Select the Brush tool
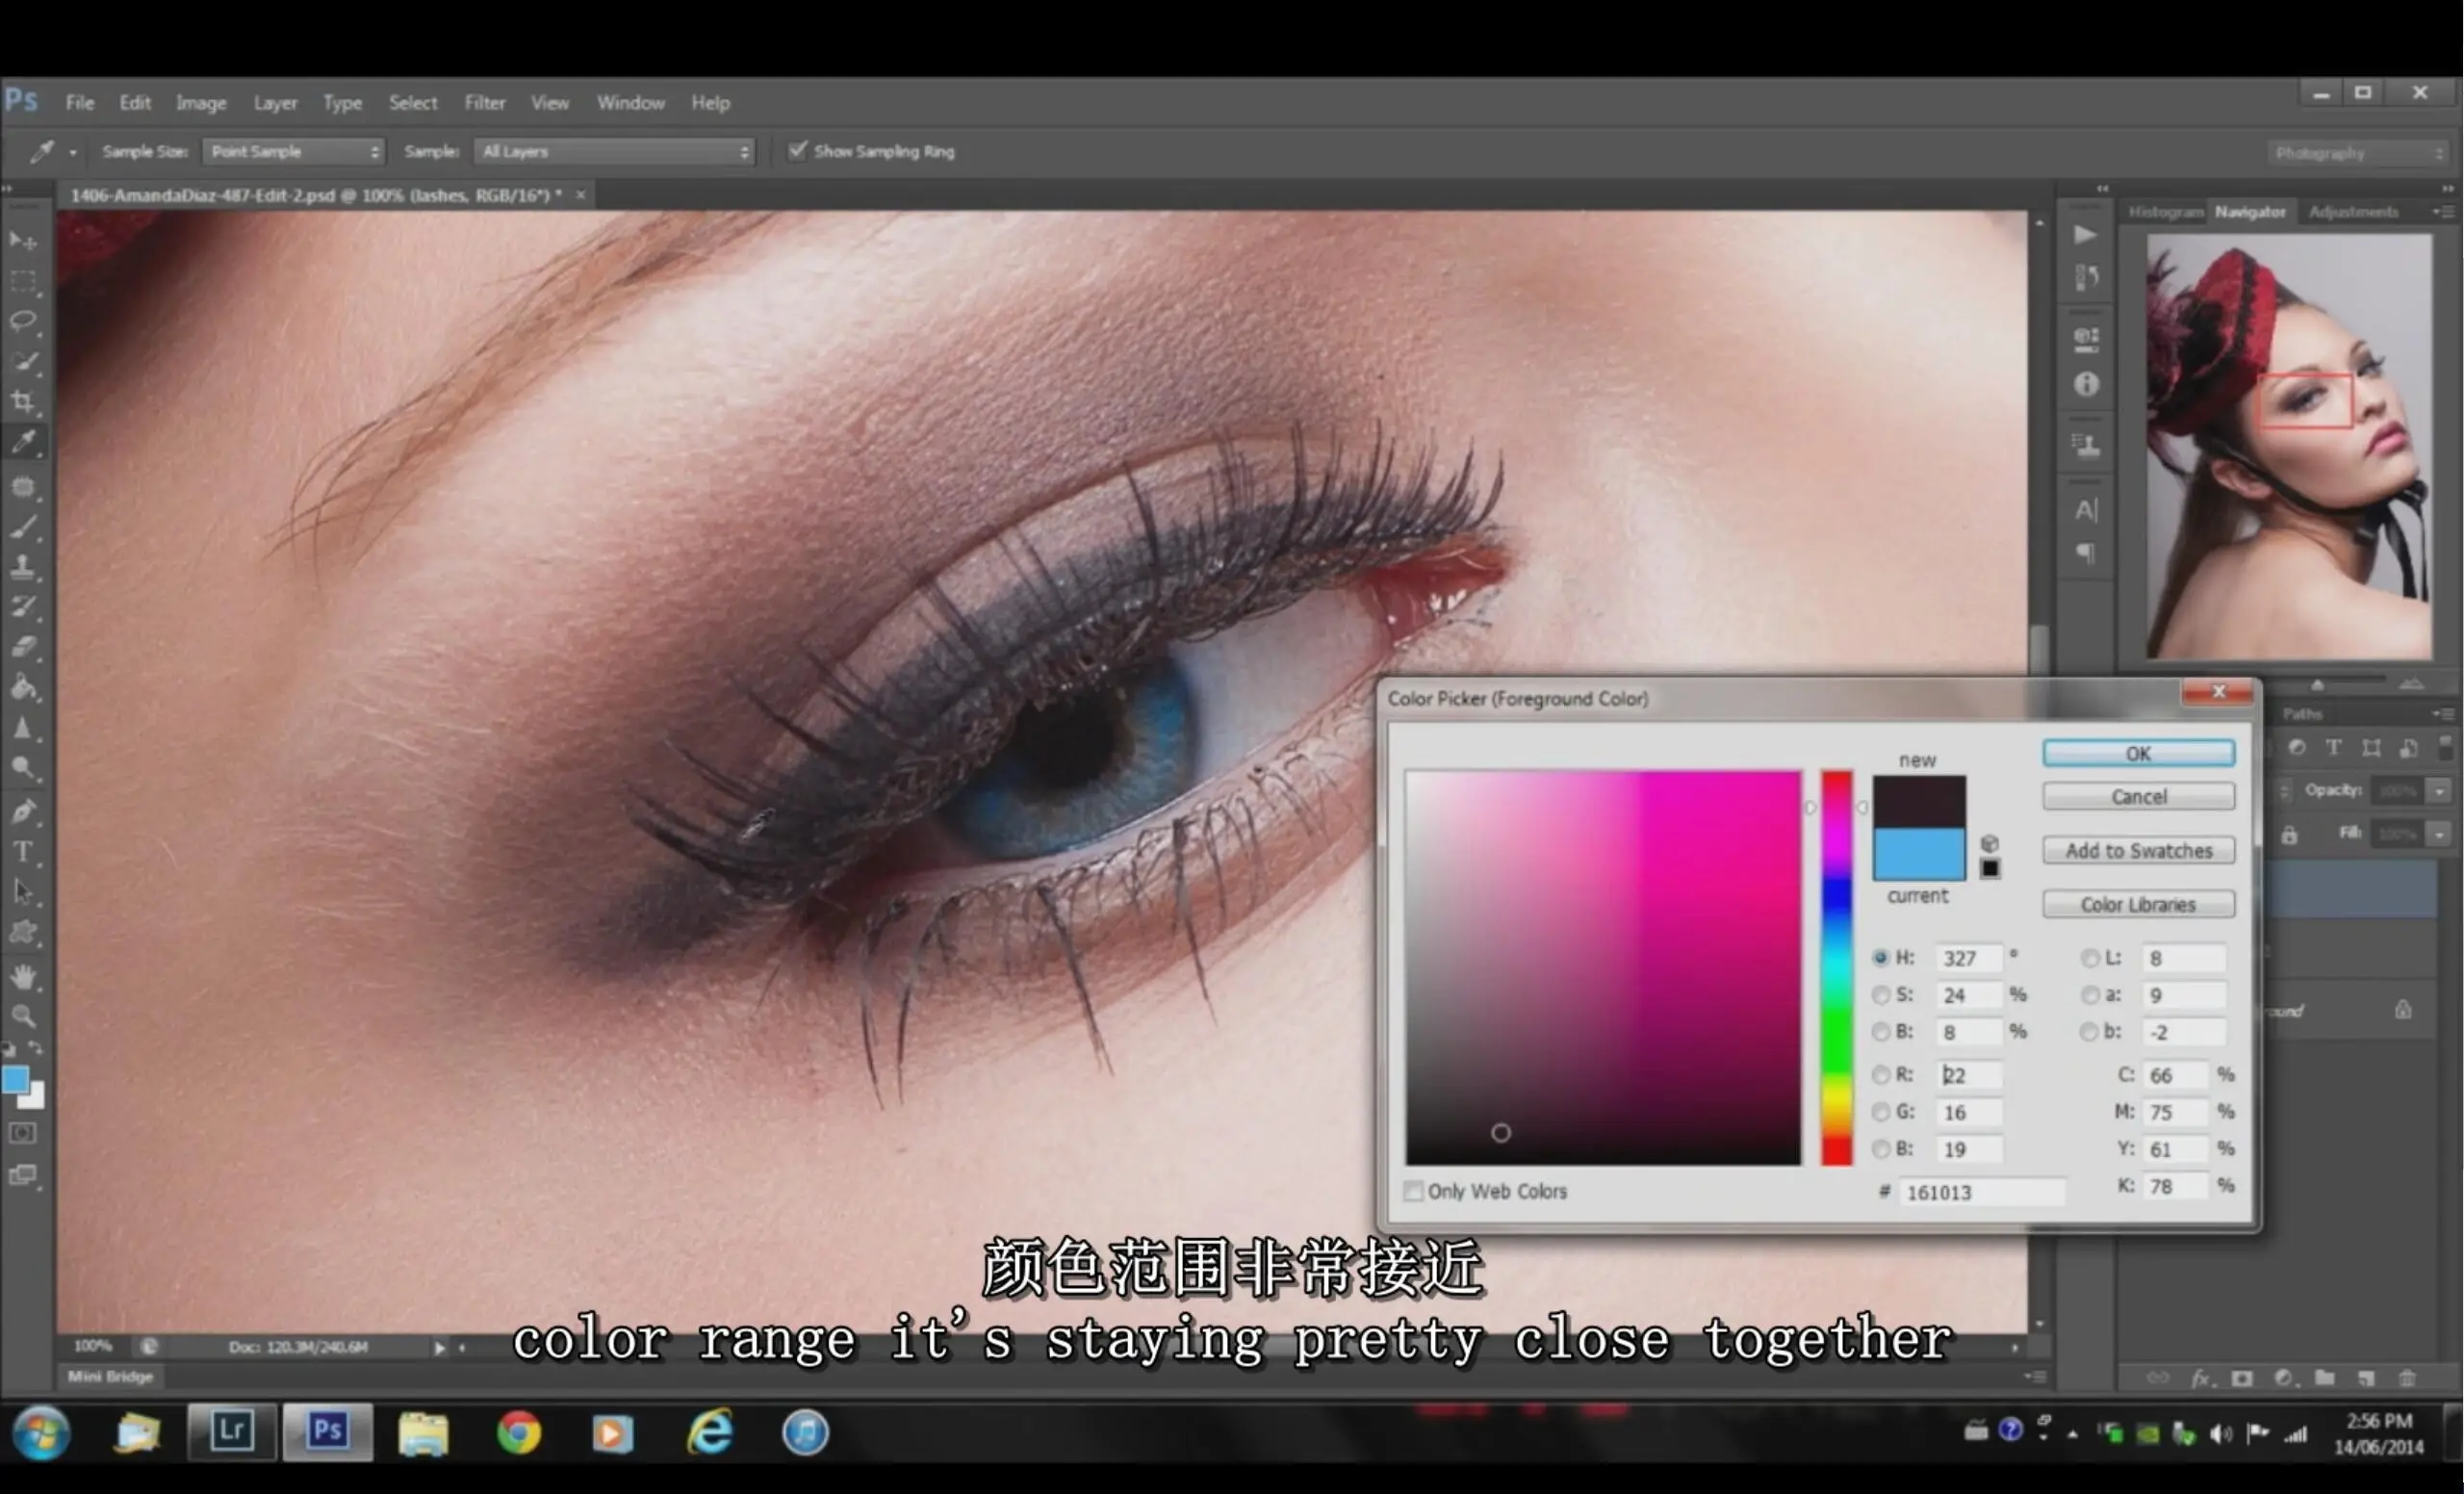Image resolution: width=2464 pixels, height=1494 pixels. tap(22, 526)
